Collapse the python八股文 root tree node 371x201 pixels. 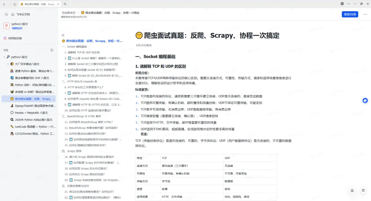coord(4,57)
